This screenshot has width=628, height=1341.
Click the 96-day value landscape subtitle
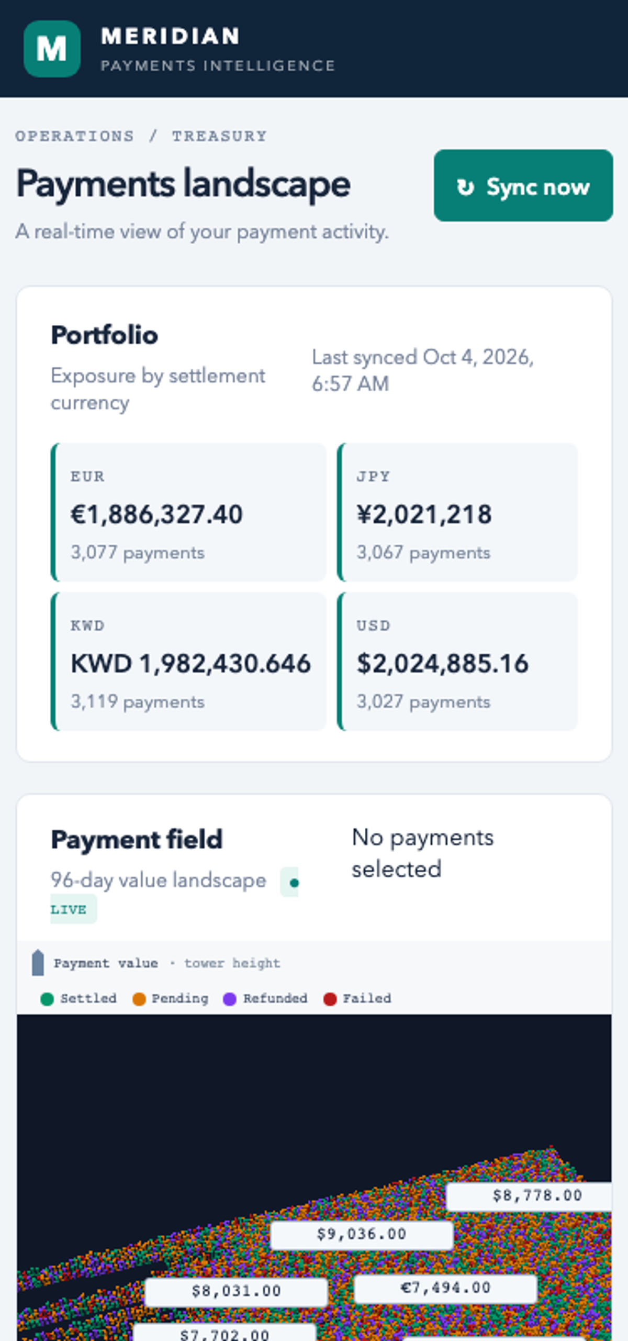(159, 880)
